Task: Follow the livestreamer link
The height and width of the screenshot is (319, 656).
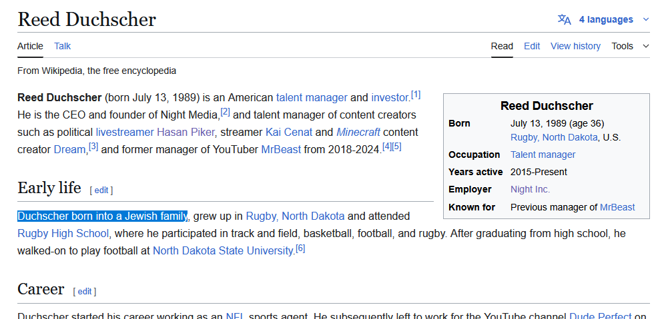Action: coord(125,133)
